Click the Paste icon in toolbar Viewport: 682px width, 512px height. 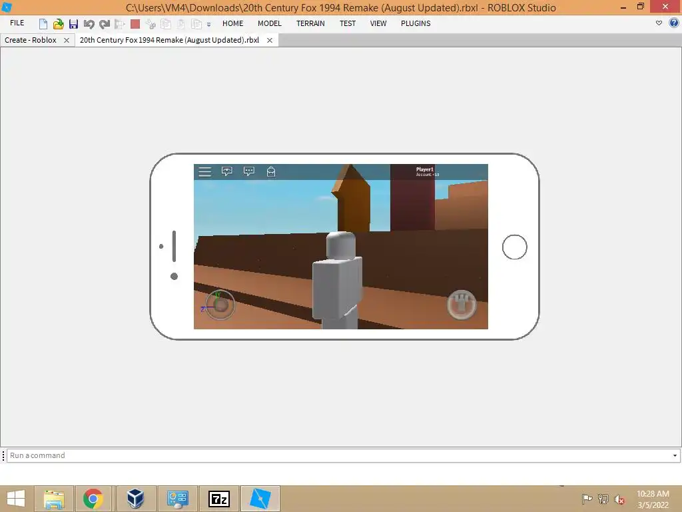click(181, 24)
